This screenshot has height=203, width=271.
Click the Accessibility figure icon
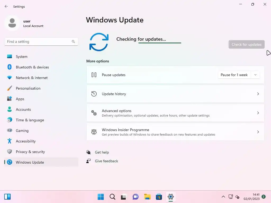[x=10, y=141]
